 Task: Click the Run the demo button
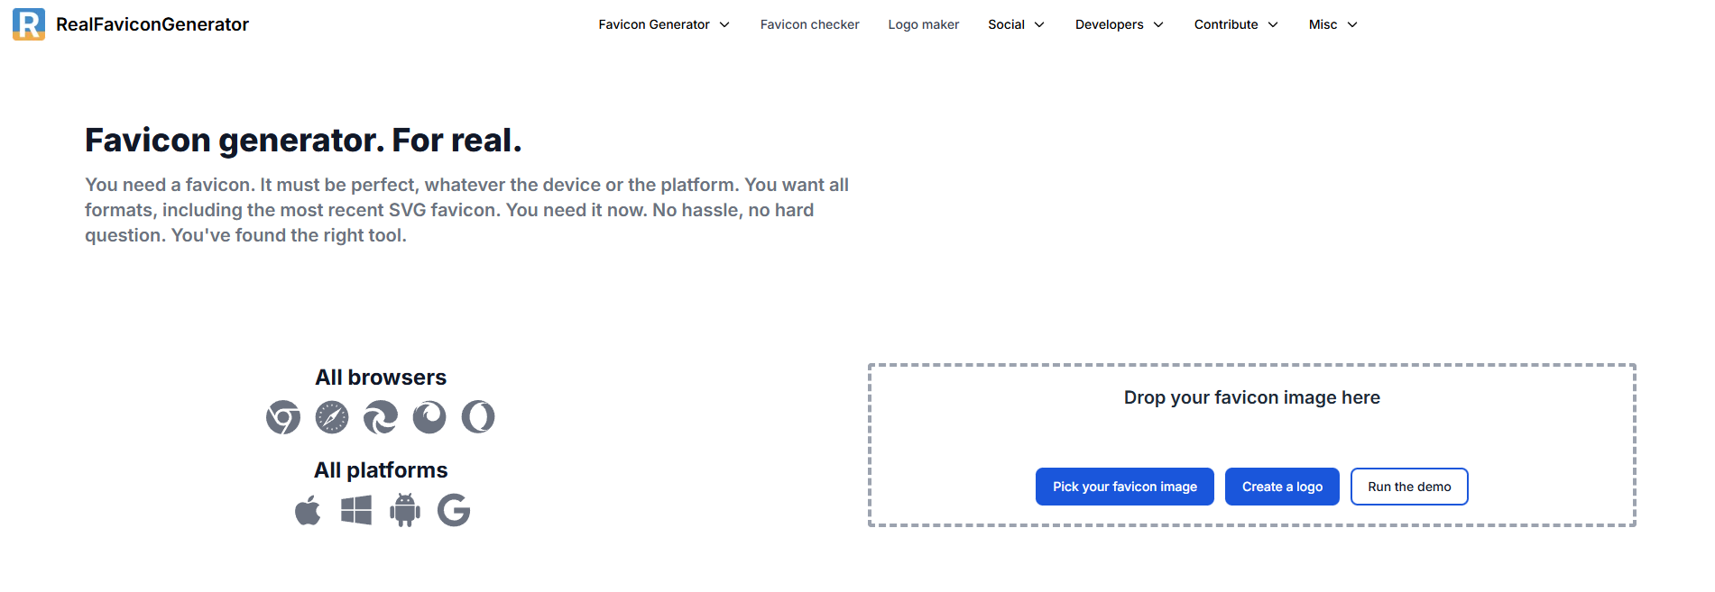pyautogui.click(x=1409, y=487)
